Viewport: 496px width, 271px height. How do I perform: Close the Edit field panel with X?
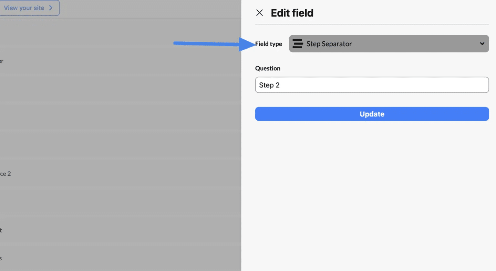coord(259,13)
